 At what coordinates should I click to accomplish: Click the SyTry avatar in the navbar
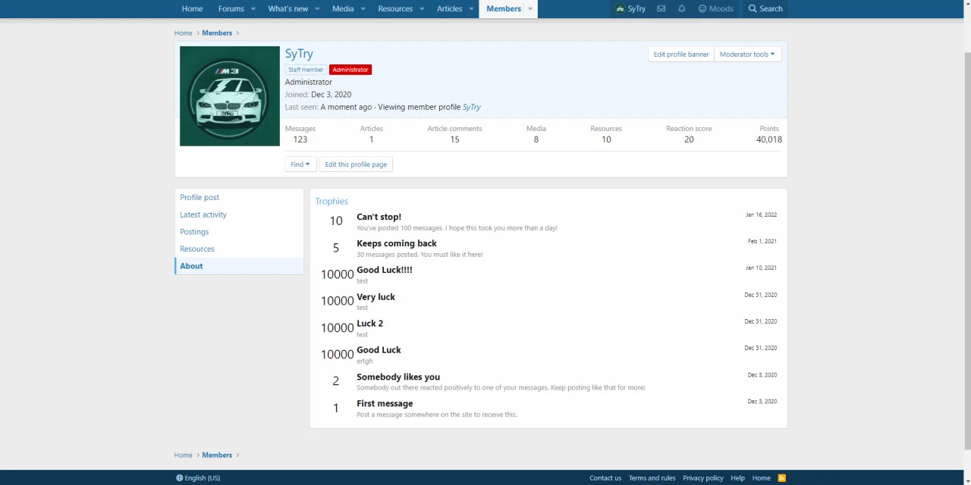point(621,9)
